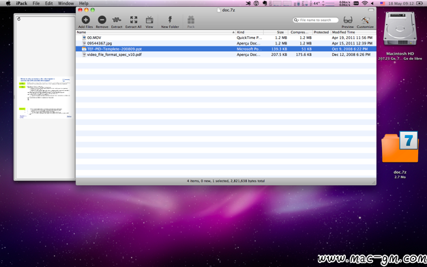Screen dimensions: 427x267
Task: Click the 44° temperature monitor item
Action: click(316, 3)
